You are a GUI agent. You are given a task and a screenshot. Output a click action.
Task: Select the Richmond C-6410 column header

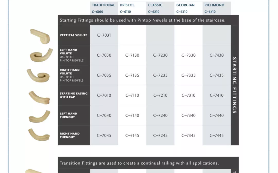pyautogui.click(x=217, y=8)
